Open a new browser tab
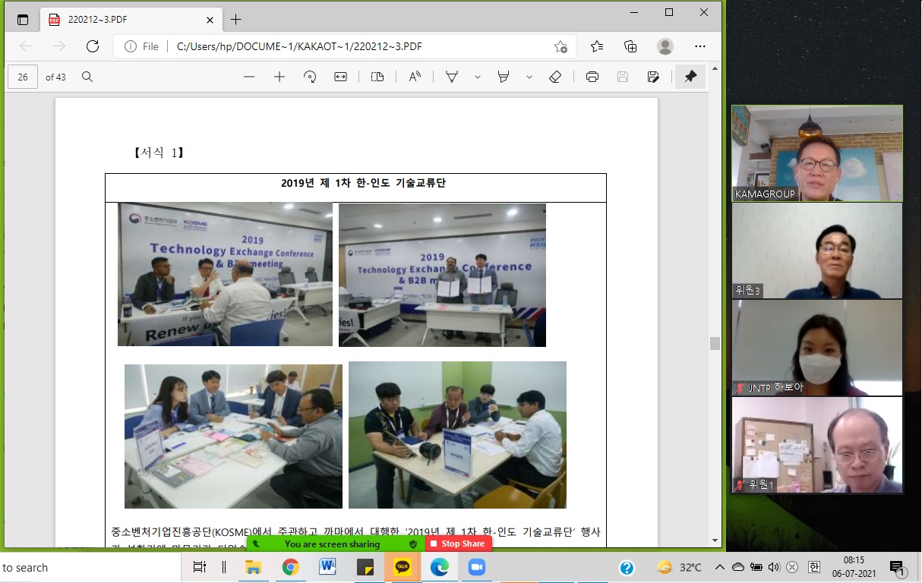The image size is (922, 583). [x=235, y=20]
